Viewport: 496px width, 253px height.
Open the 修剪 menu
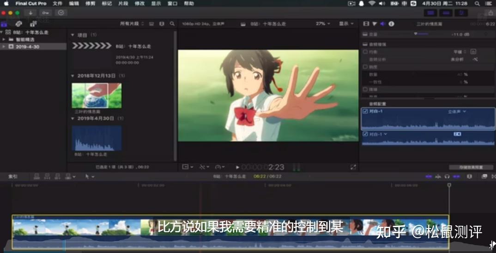90,4
